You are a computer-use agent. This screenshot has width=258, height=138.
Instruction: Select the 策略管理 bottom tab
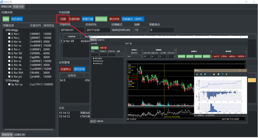(7, 134)
